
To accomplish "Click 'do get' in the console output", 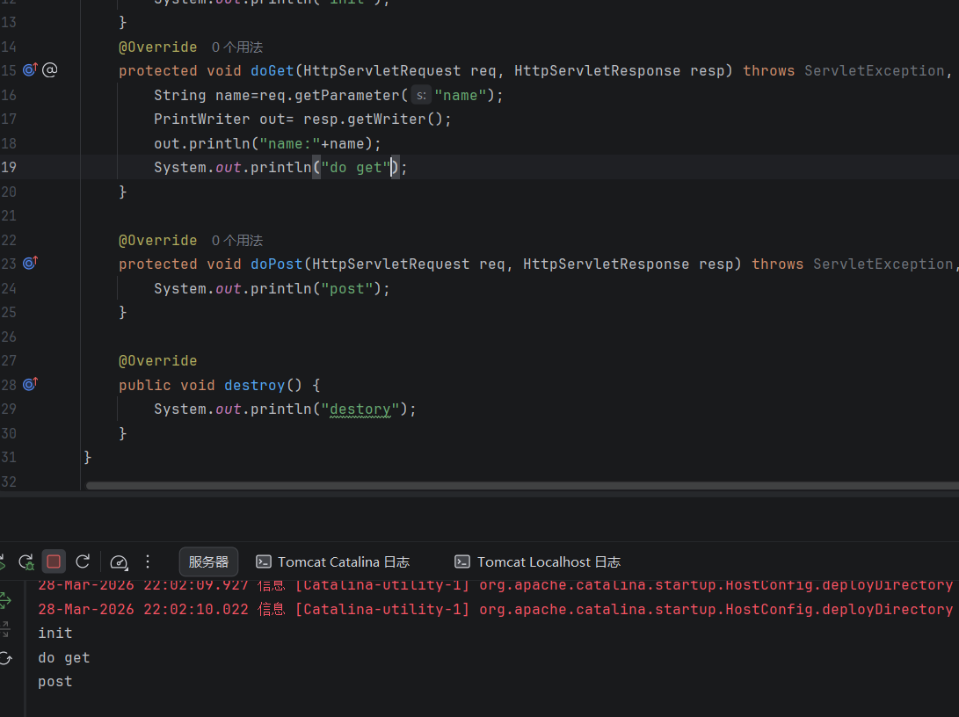I will [64, 658].
